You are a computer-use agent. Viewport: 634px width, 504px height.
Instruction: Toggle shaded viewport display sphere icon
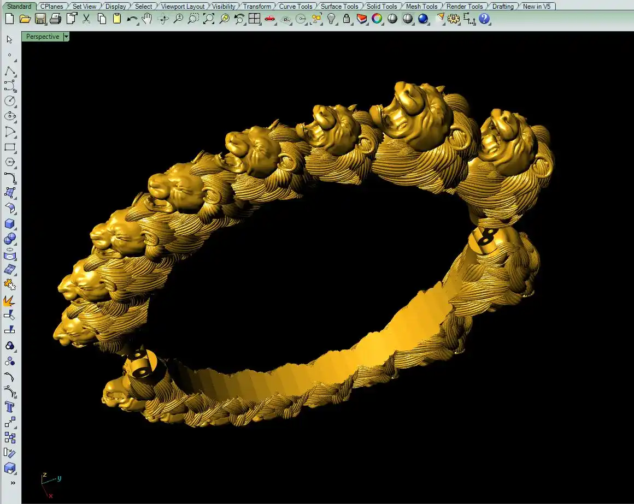pyautogui.click(x=392, y=19)
